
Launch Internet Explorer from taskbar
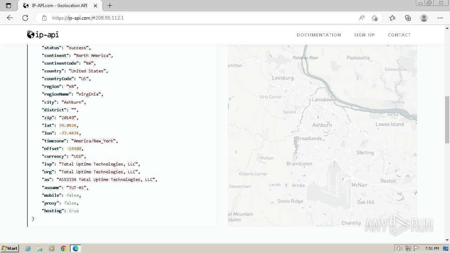coord(28,248)
